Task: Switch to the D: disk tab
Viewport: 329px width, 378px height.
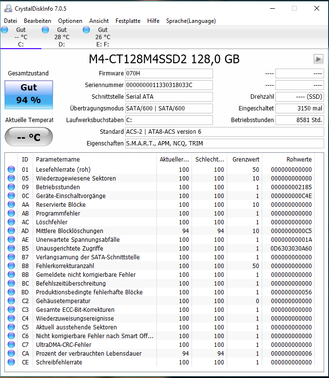Action: pos(61,37)
